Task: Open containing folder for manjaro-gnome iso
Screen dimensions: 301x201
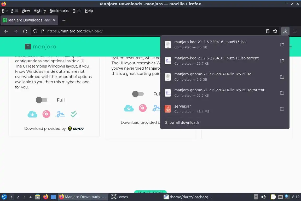Action: (282, 77)
